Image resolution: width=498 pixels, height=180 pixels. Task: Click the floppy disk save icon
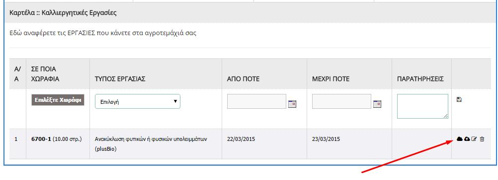459,99
